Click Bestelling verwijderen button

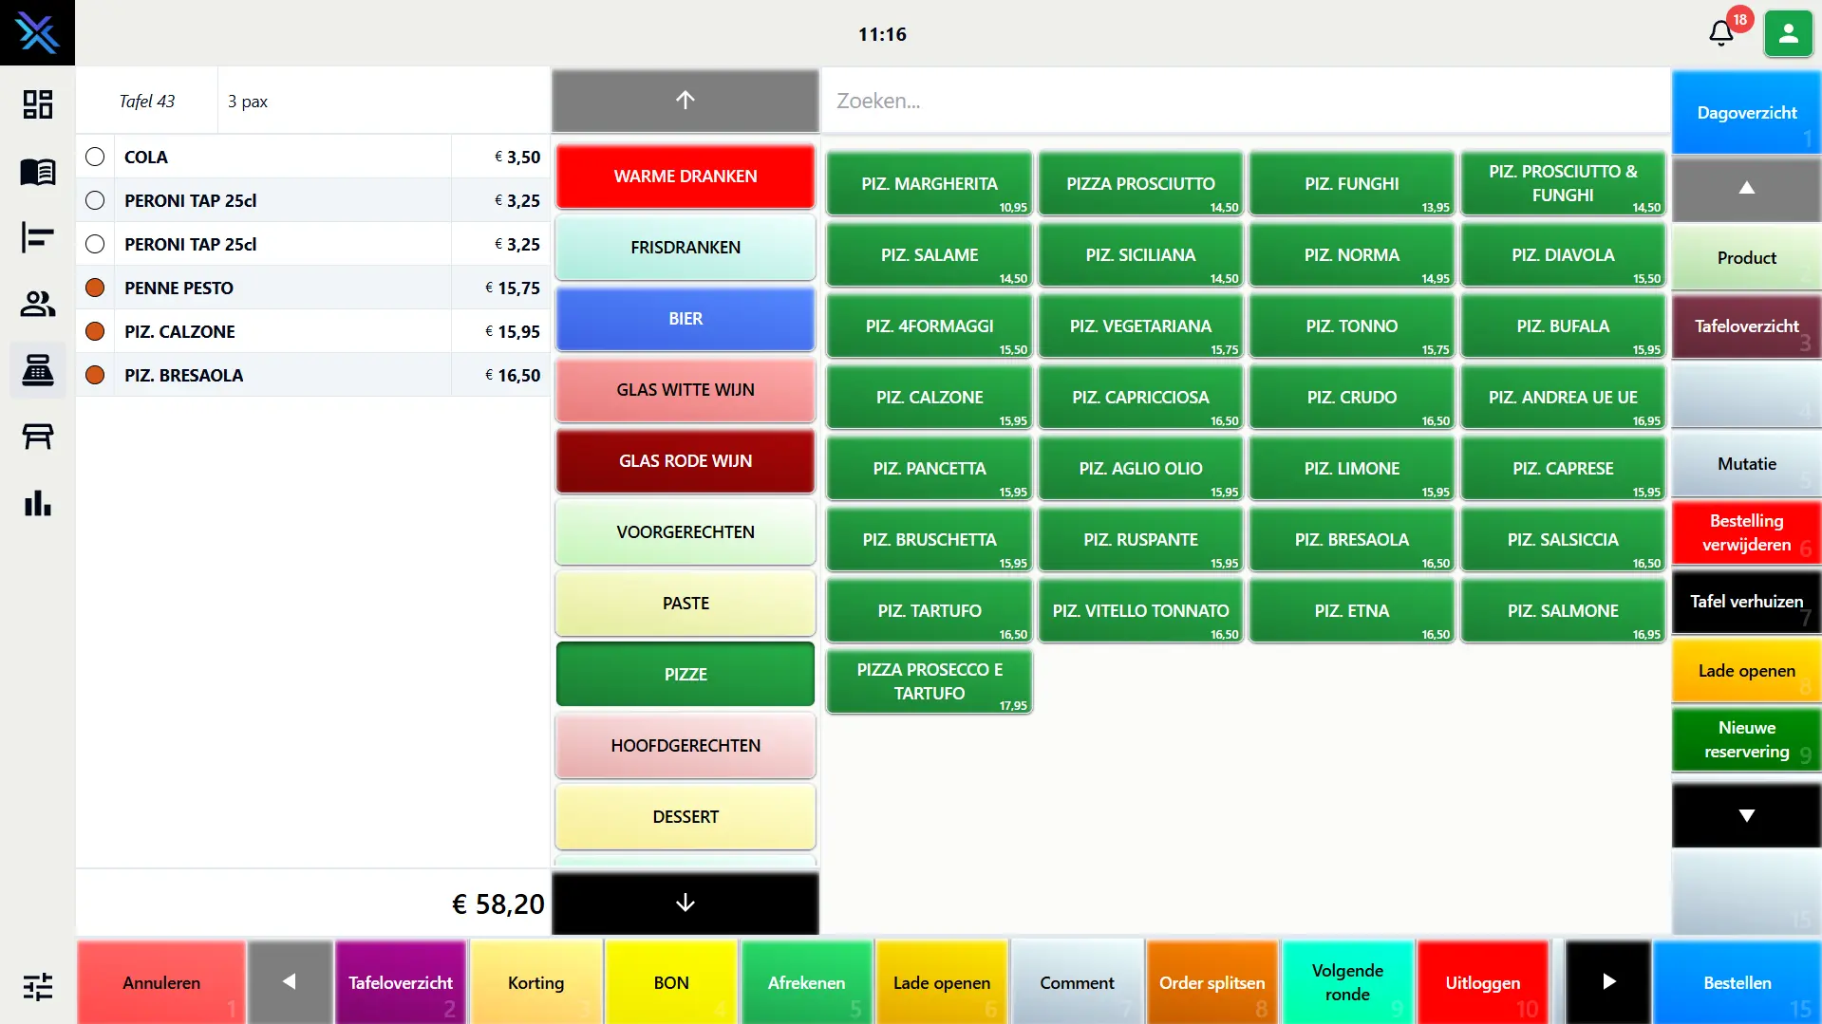point(1746,532)
